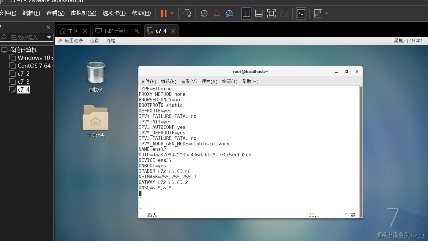
Task: Click the IPADDR=172.16.85.40 line
Action: 165,171
